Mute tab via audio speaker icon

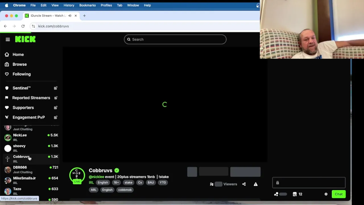pyautogui.click(x=70, y=16)
